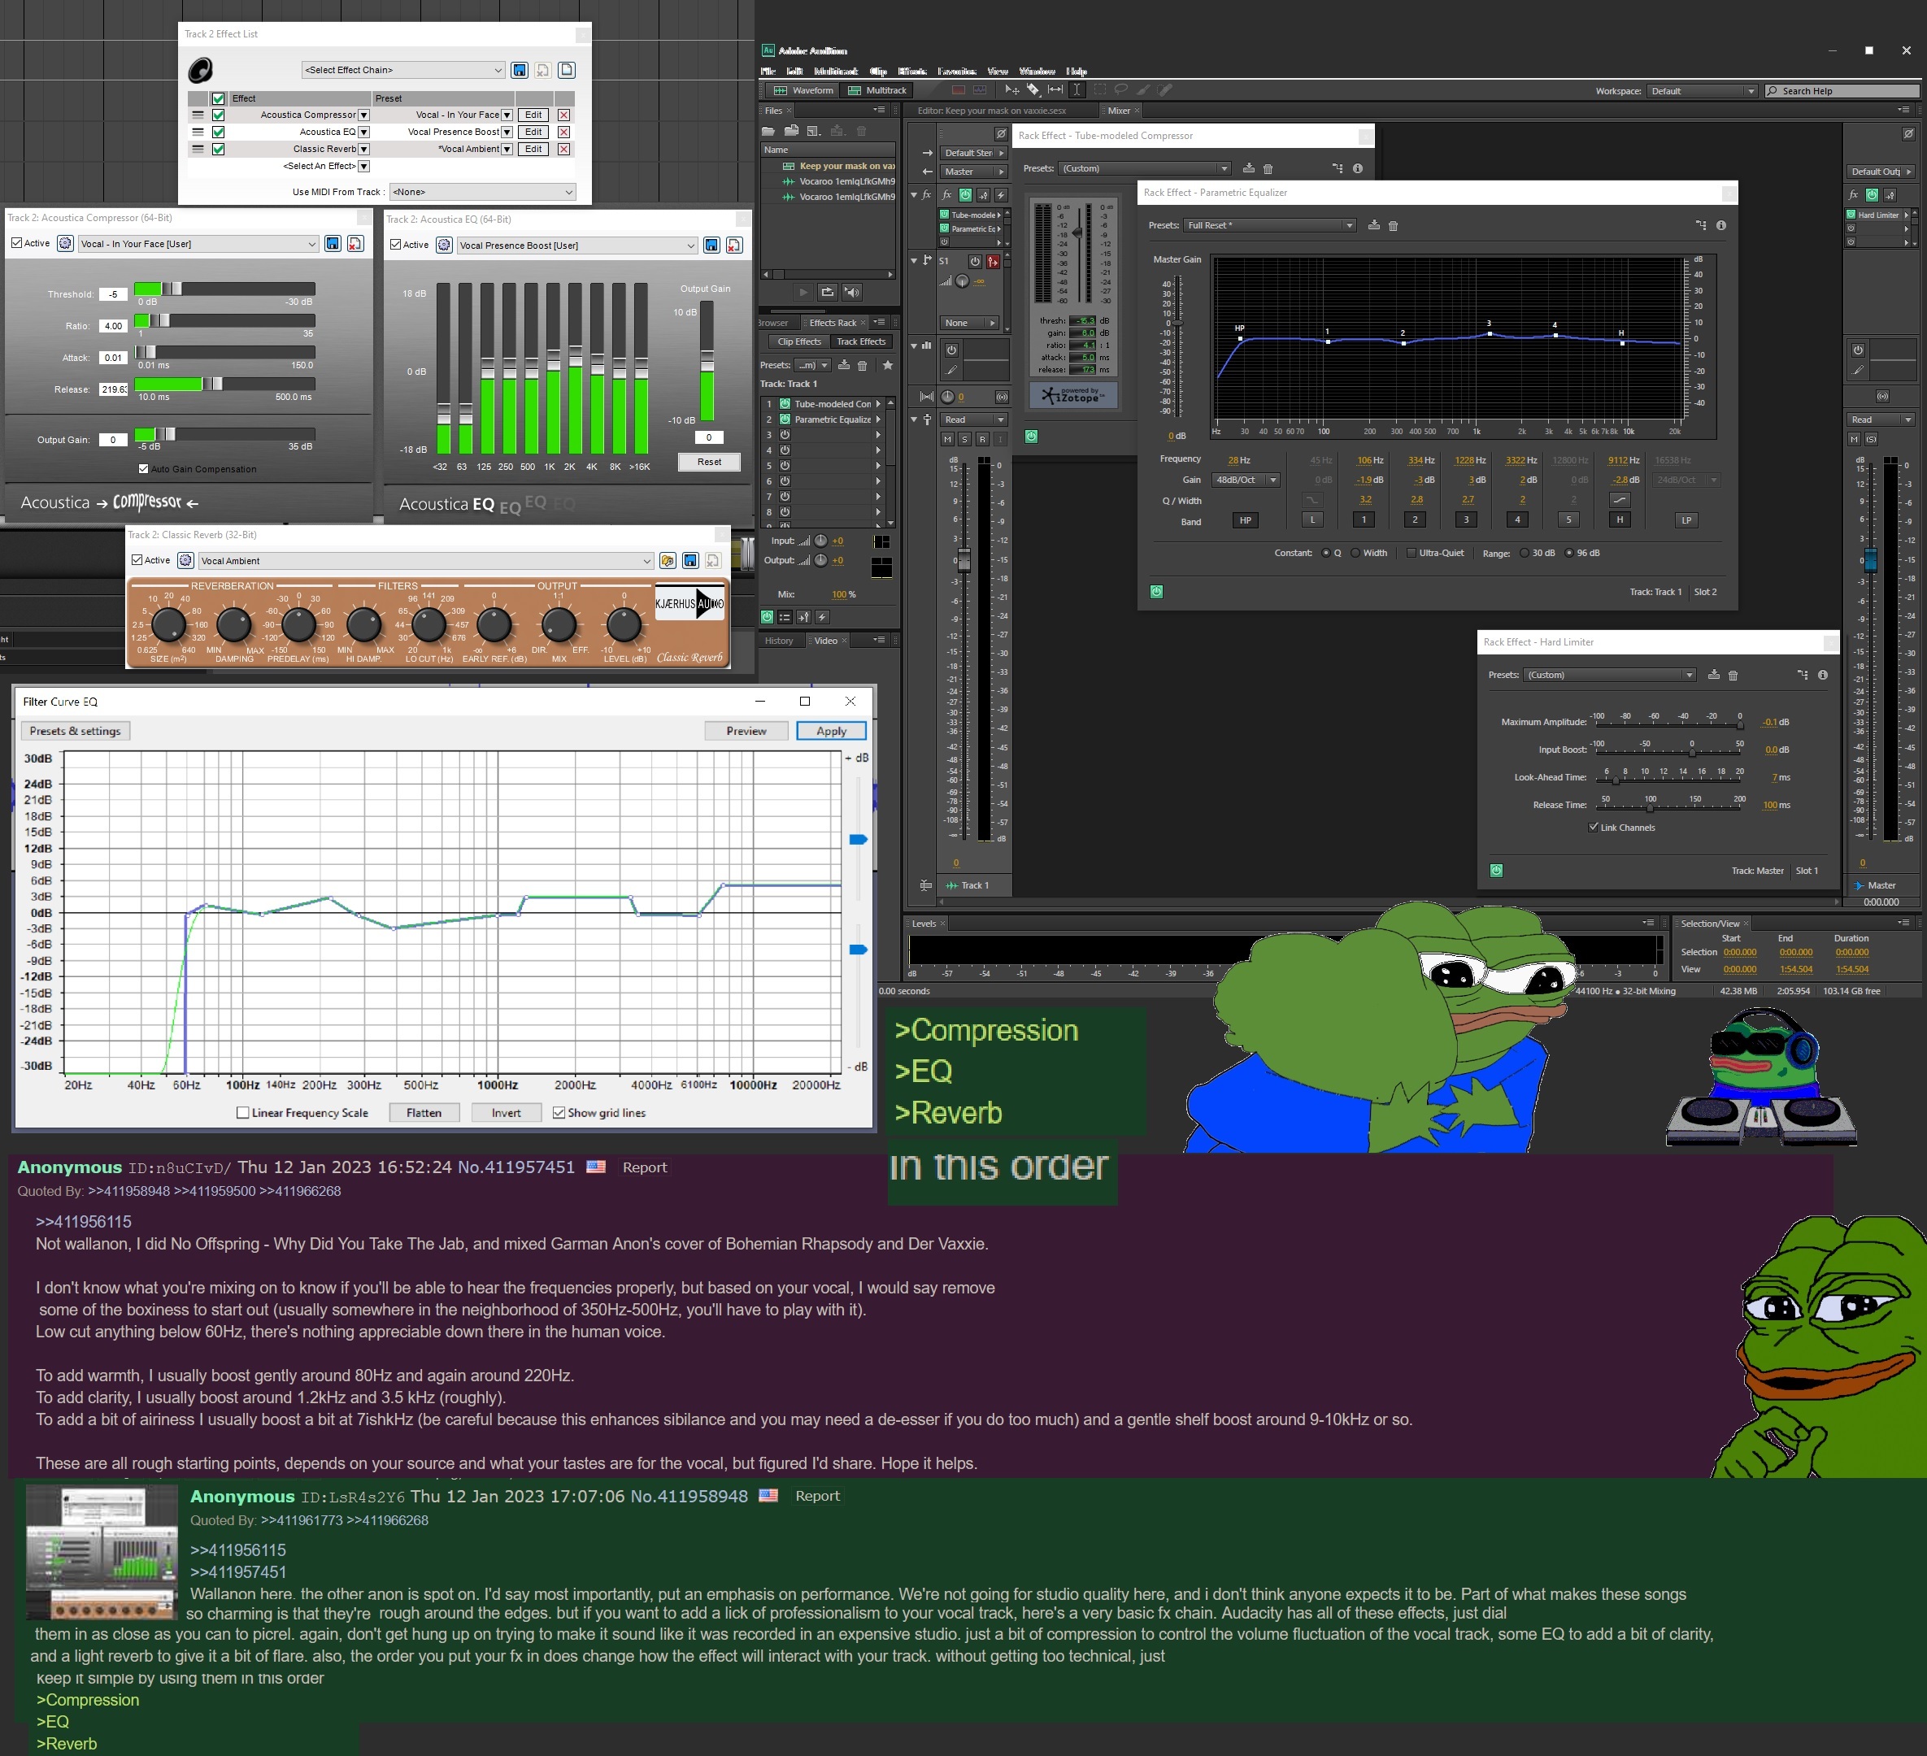Create new effect chain in Track 2 Effect List
Viewport: 1927px width, 1756px height.
pyautogui.click(x=566, y=70)
